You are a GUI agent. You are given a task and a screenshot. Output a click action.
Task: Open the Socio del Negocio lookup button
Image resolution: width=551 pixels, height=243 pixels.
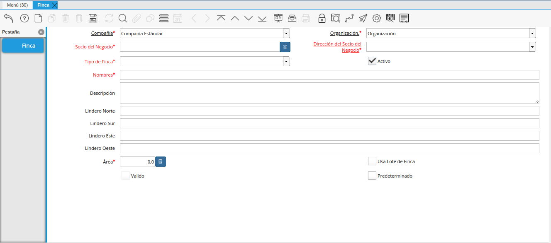[285, 47]
